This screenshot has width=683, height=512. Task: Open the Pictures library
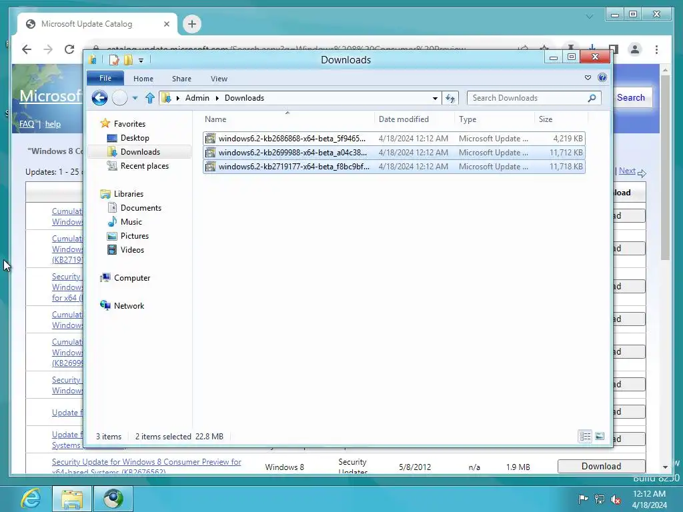pyautogui.click(x=135, y=235)
